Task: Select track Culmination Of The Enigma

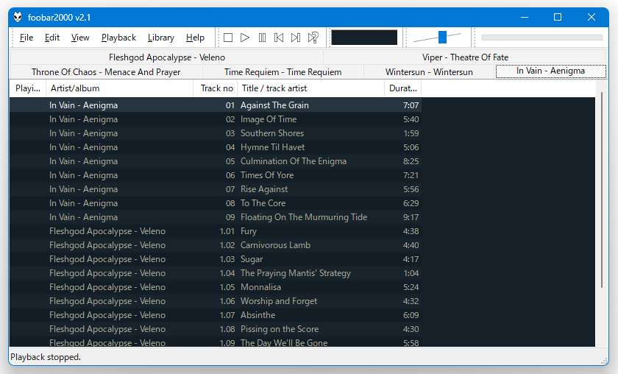Action: pyautogui.click(x=215, y=161)
